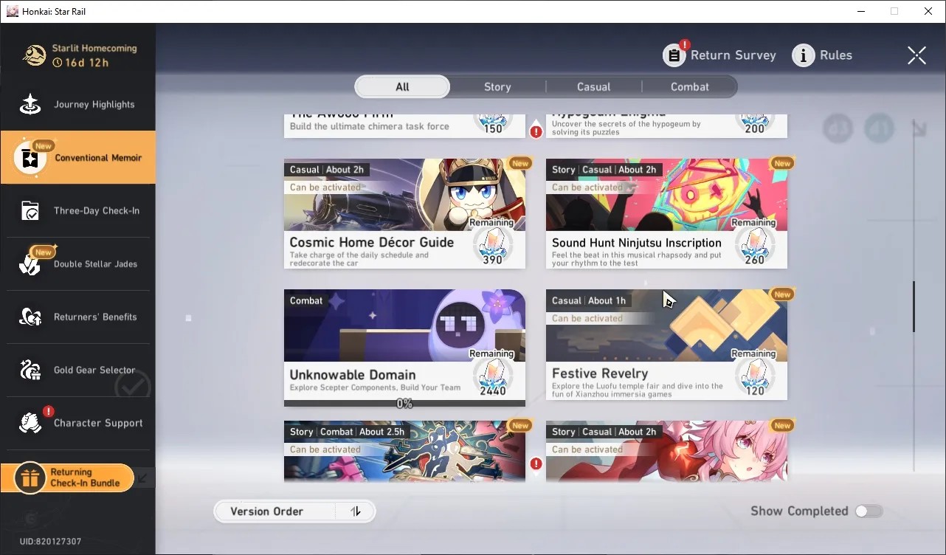The width and height of the screenshot is (946, 555).
Task: Open the Character Support sidebar icon
Action: 30,424
